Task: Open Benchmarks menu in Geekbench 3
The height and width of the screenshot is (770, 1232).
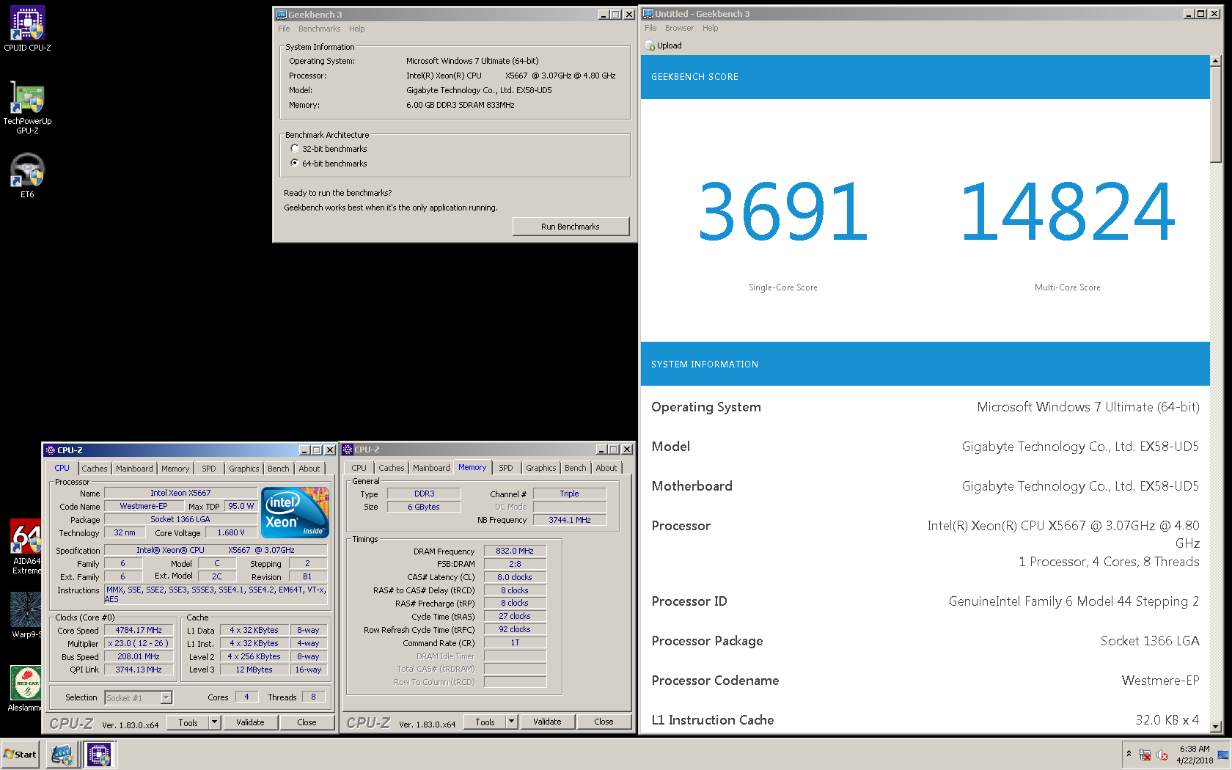Action: pyautogui.click(x=319, y=29)
